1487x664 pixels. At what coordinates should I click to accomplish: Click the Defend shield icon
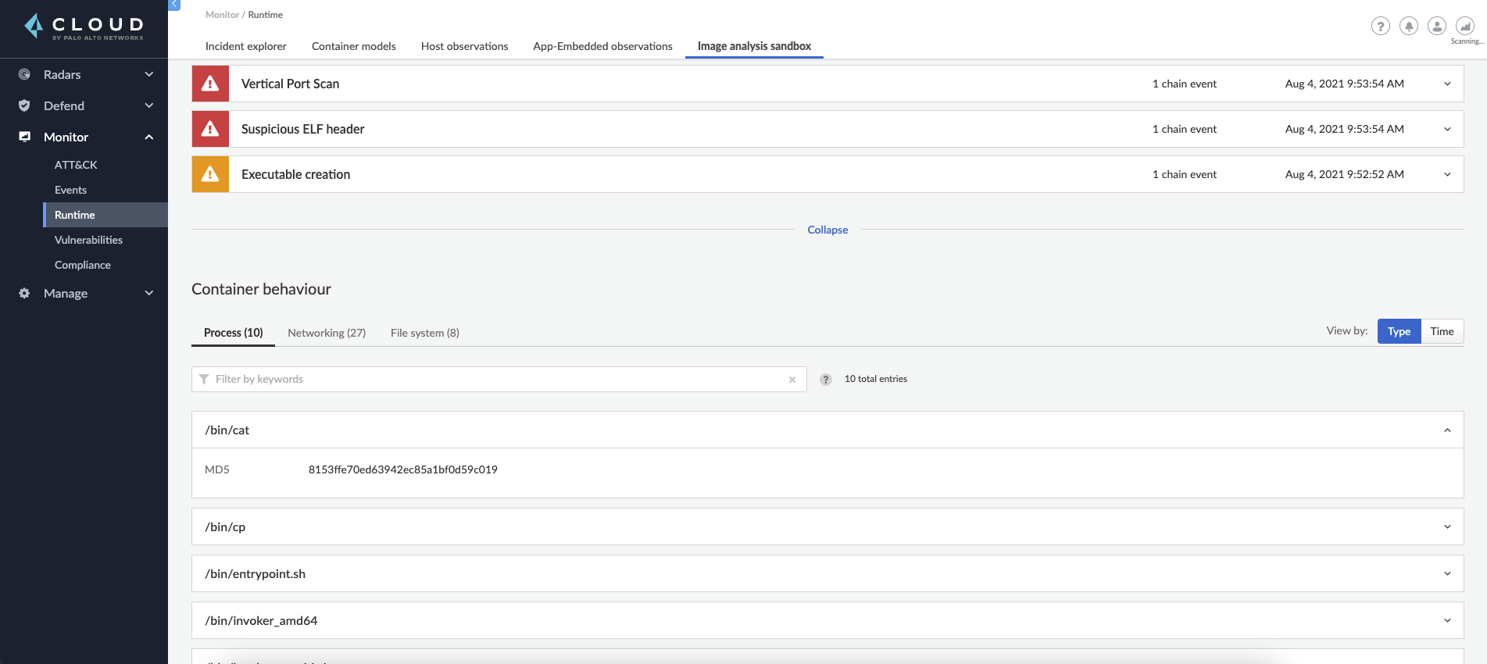point(24,105)
